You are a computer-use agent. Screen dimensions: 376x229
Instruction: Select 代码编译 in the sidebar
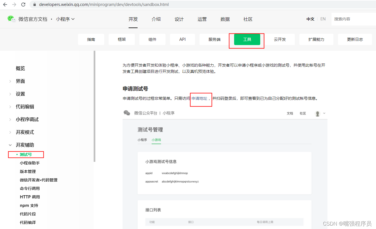[28, 222]
